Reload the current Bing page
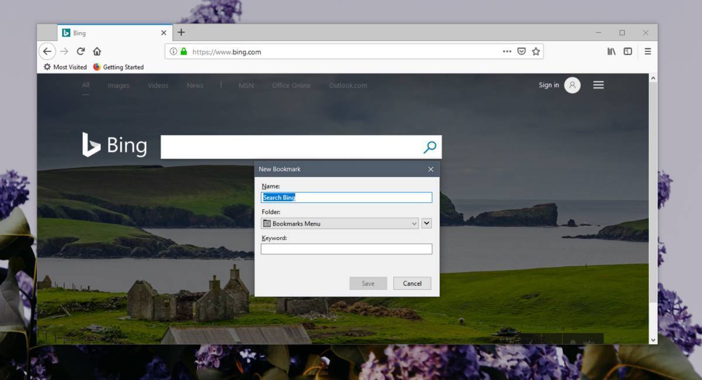This screenshot has height=380, width=702. point(80,51)
